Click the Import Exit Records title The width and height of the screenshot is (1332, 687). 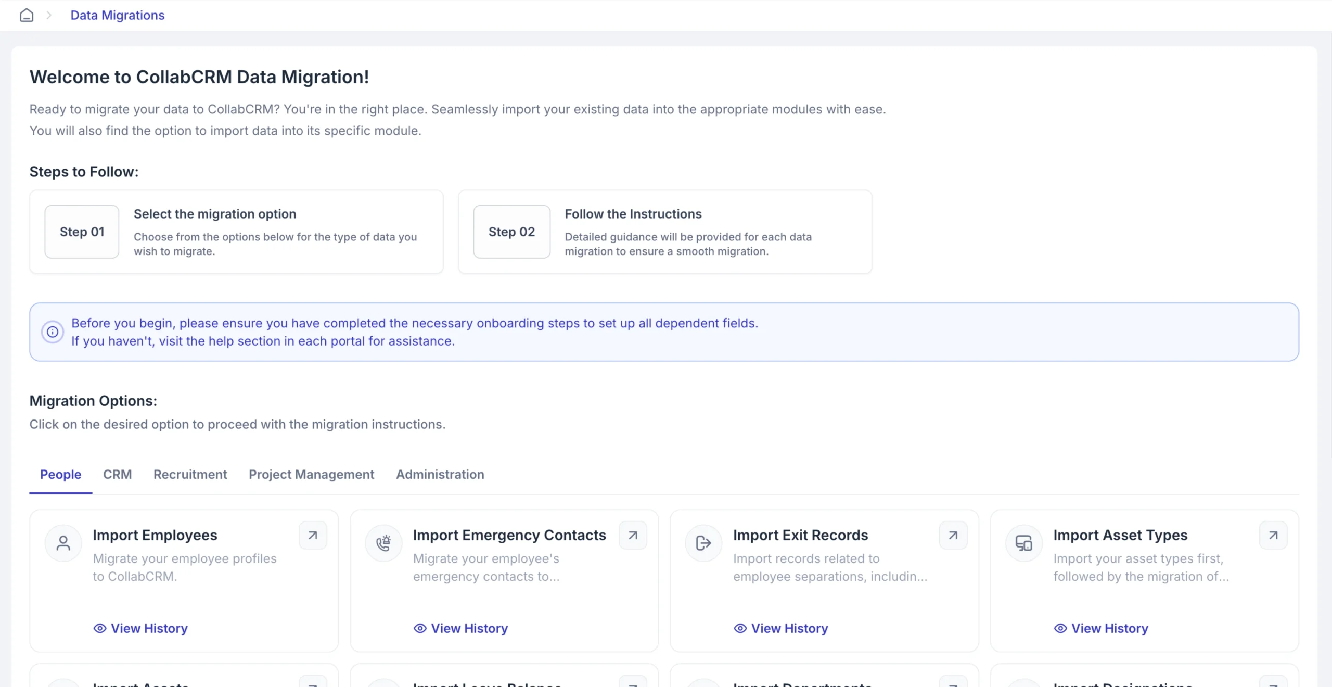click(x=800, y=535)
